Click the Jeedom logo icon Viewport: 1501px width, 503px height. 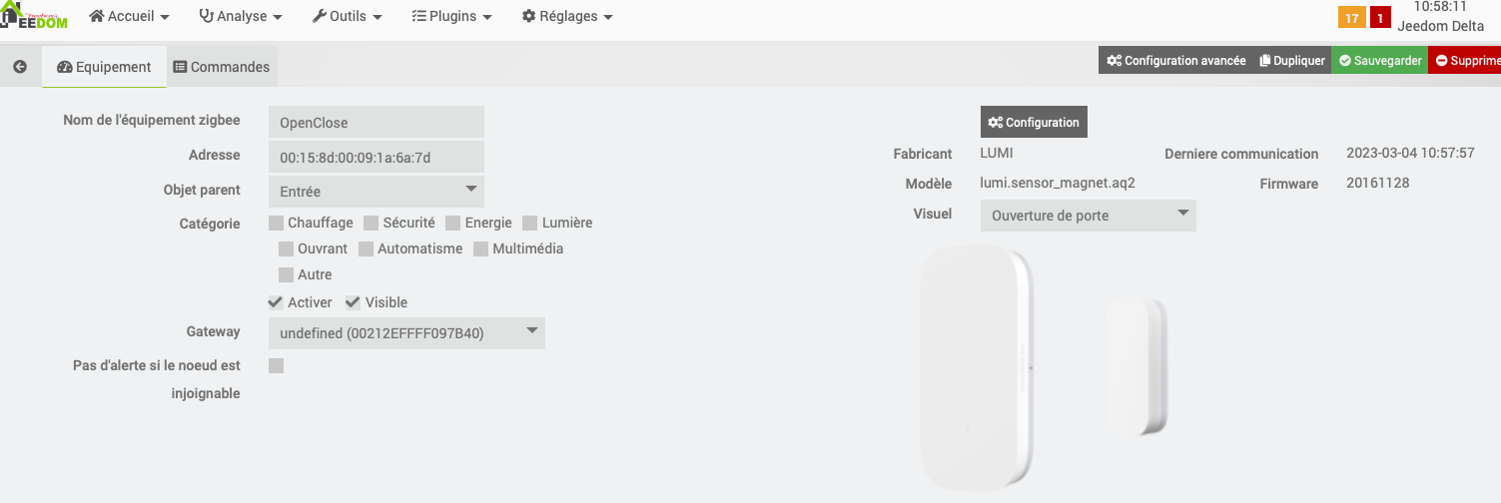point(33,15)
